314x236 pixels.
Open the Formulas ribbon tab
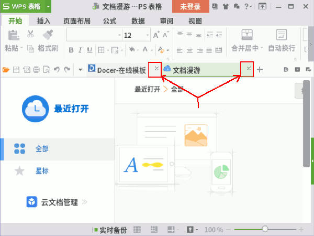(x=109, y=21)
